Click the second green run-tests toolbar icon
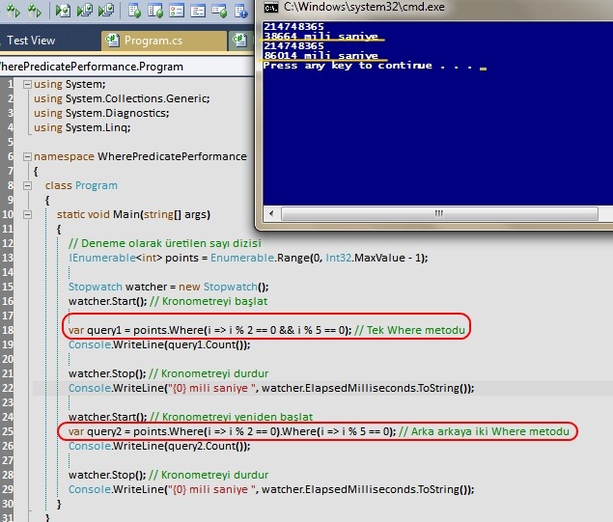Image resolution: width=613 pixels, height=522 pixels. 34,12
